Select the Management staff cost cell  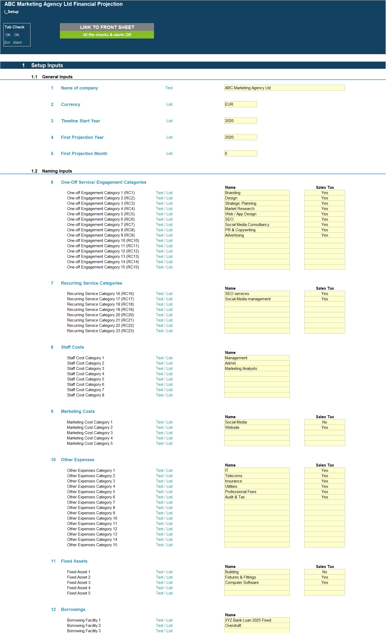pos(257,358)
